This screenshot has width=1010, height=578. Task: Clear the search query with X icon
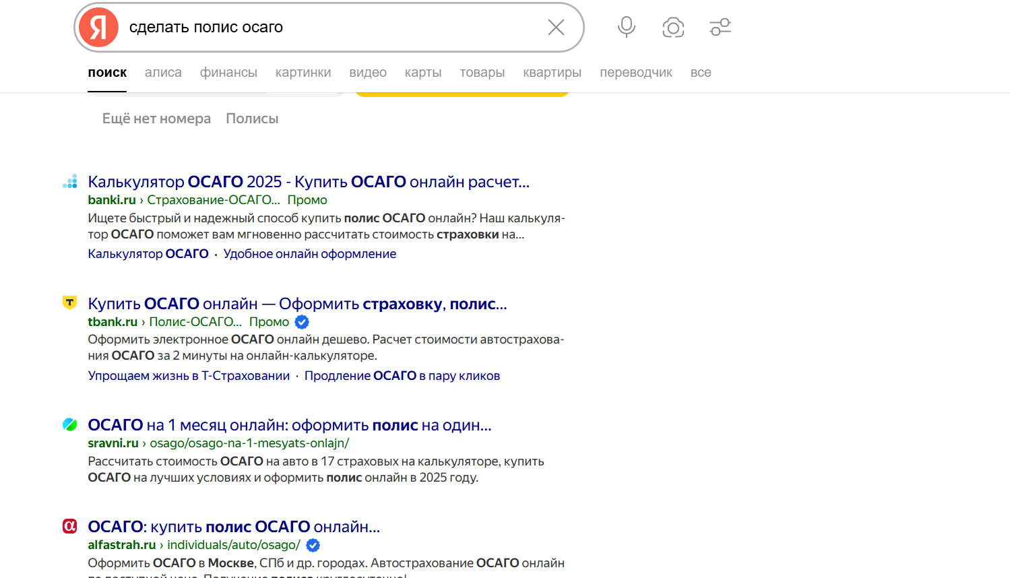pyautogui.click(x=556, y=28)
